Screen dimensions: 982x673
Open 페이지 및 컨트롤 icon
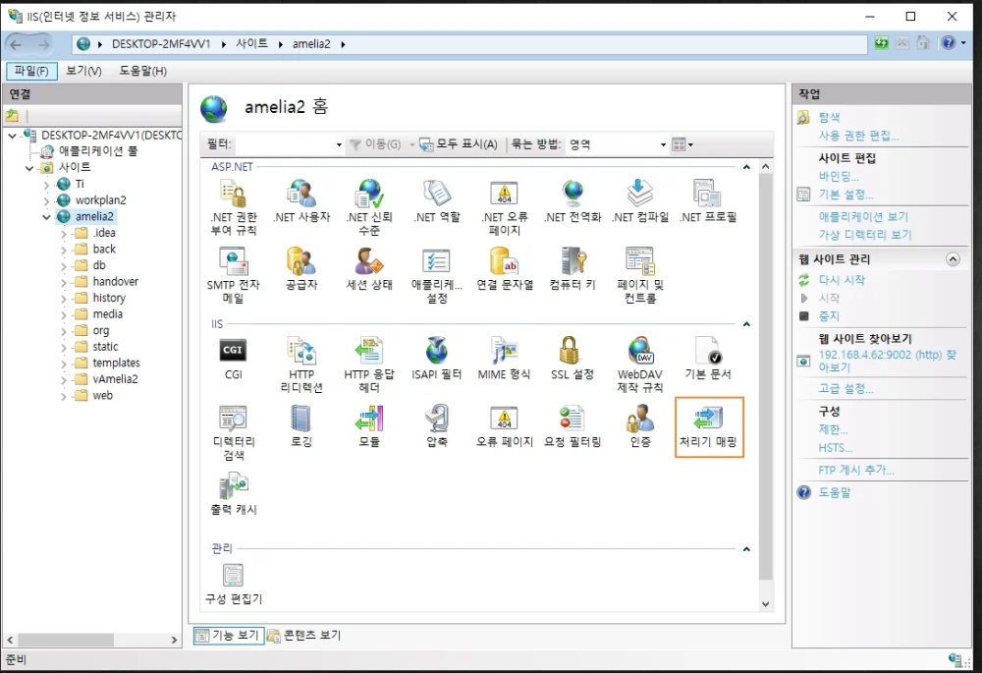(639, 275)
